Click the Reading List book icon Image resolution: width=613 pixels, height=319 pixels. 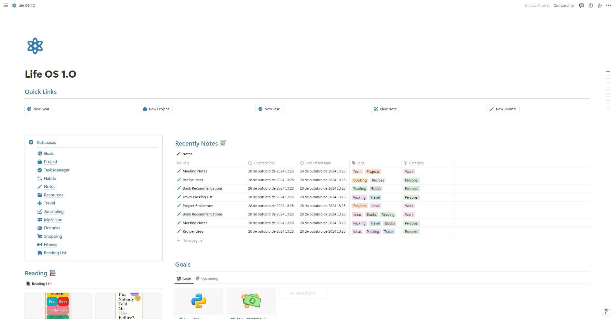pyautogui.click(x=40, y=253)
